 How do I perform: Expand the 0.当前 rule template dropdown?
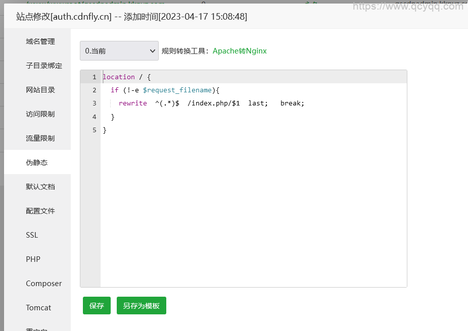click(x=119, y=51)
